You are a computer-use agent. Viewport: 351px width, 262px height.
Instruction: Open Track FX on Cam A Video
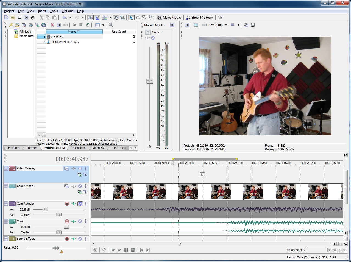point(74,186)
